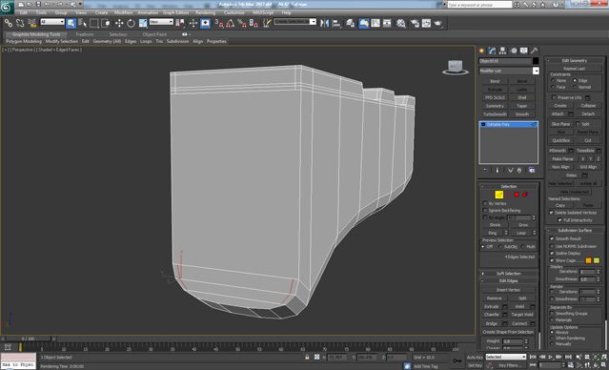This screenshot has height=370, width=609.
Task: Switch to the Motion command panel
Action: coord(514,51)
